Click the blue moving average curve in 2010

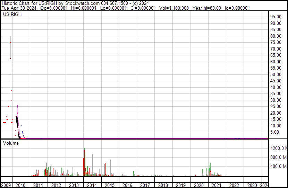click(23, 131)
